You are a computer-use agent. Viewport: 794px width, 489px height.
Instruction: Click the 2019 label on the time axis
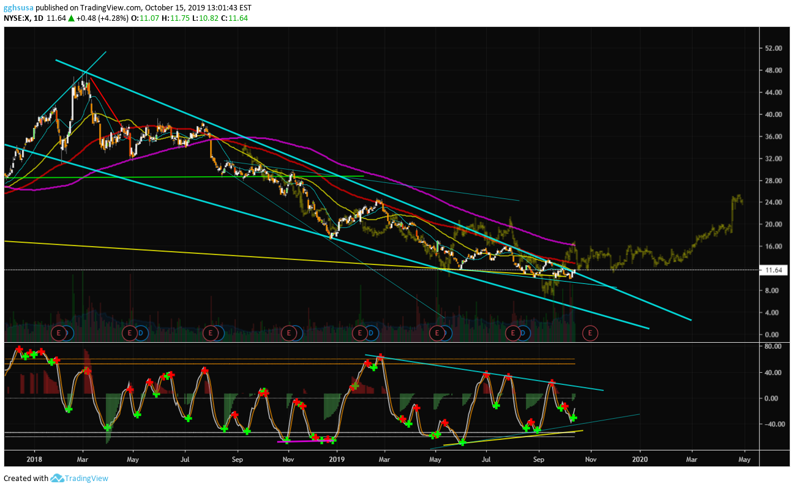337,458
